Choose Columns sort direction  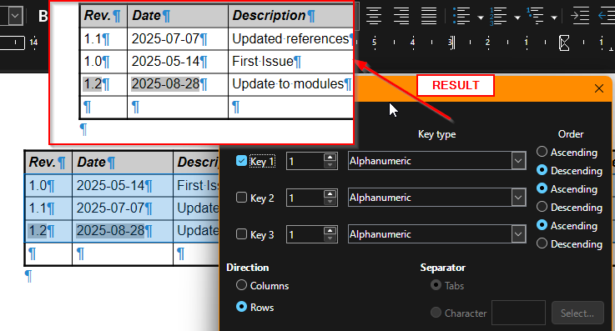pyautogui.click(x=241, y=285)
